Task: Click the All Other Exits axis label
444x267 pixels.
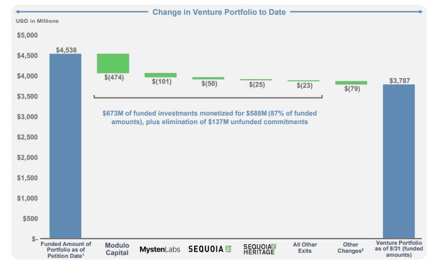Action: [305, 248]
